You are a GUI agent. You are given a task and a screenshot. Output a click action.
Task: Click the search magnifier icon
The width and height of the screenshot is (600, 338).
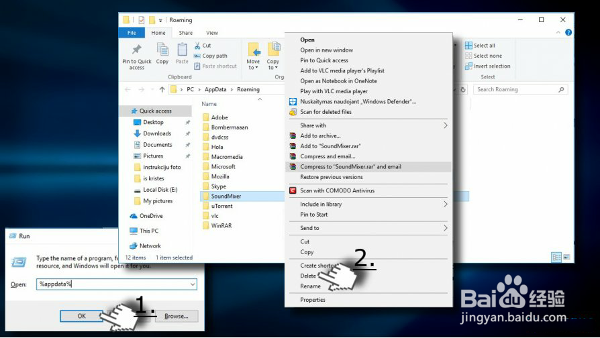[x=561, y=89]
